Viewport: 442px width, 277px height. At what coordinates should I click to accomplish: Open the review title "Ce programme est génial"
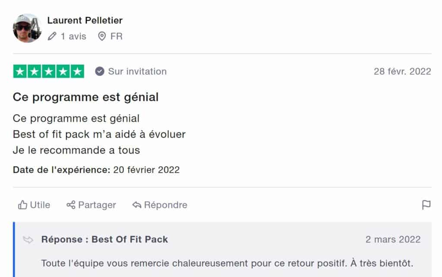click(85, 97)
